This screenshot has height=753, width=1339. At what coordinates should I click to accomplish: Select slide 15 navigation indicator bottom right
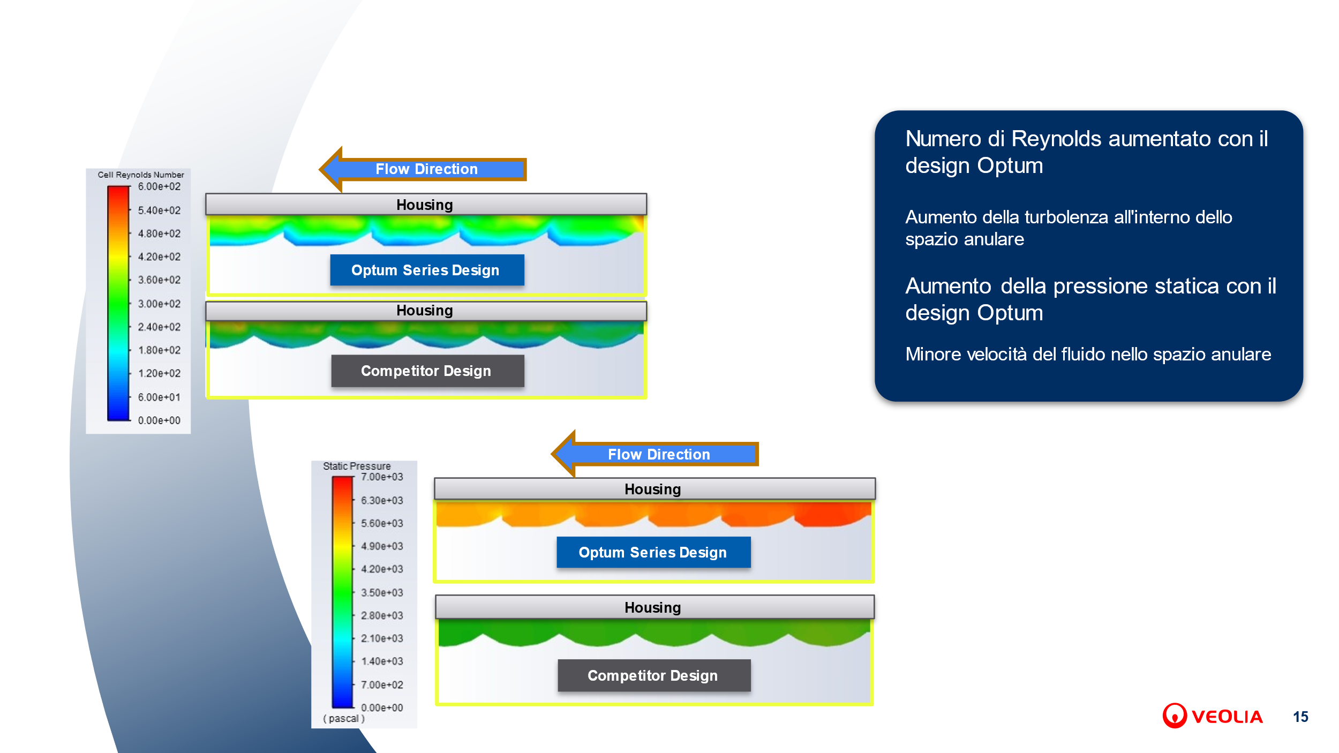coord(1308,716)
